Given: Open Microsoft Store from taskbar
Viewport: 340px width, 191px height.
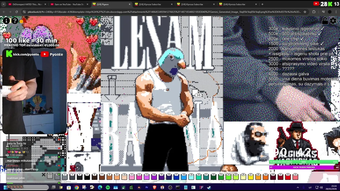Looking at the screenshot, I should [69, 188].
